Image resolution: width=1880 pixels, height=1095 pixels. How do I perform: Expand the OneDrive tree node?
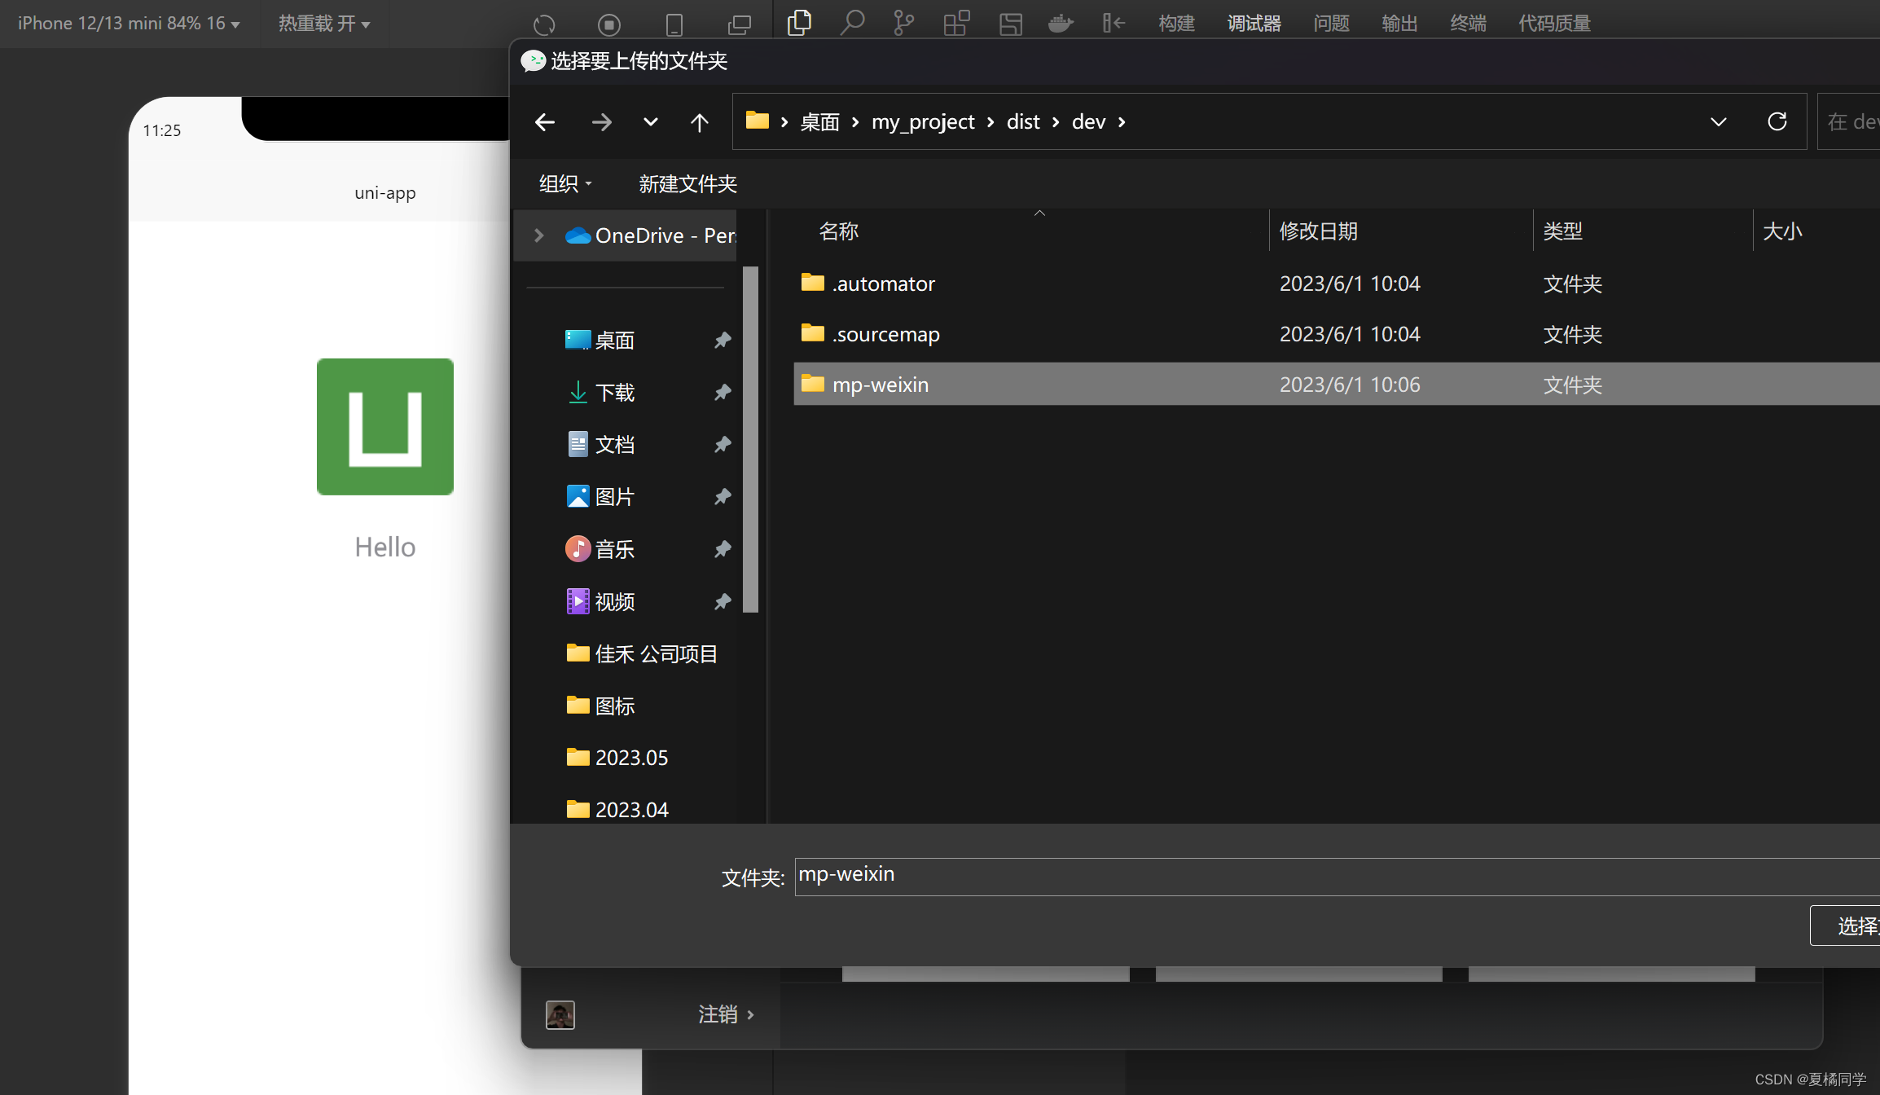[x=538, y=235]
